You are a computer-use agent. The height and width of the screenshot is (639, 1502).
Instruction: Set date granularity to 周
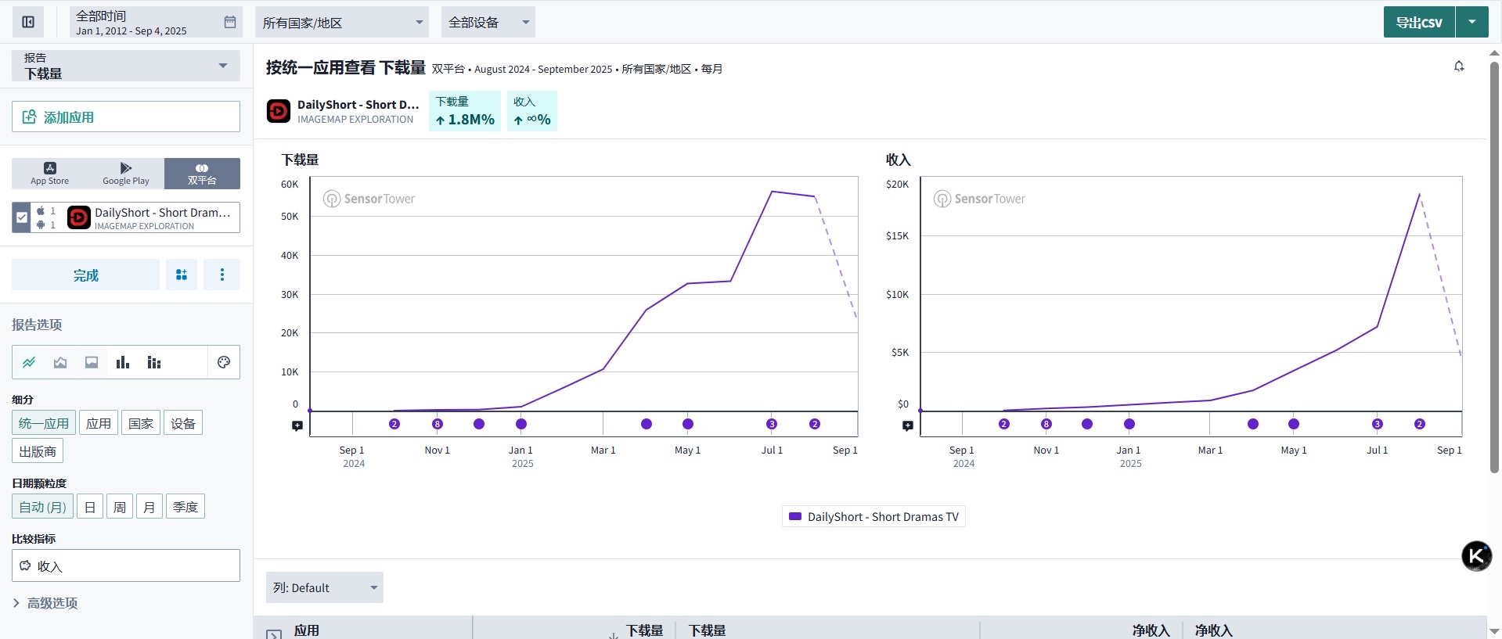point(120,507)
